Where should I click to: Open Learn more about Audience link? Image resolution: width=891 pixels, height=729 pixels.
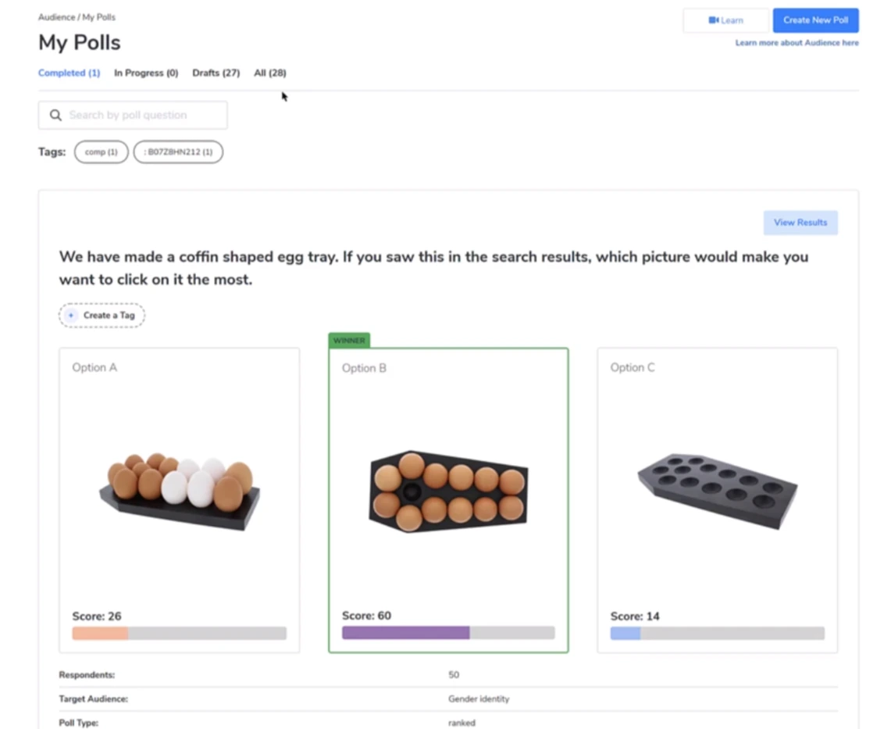click(797, 43)
